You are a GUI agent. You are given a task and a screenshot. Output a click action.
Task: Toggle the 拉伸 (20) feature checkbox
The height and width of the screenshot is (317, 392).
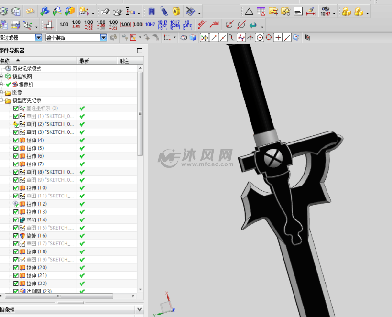[16, 268]
